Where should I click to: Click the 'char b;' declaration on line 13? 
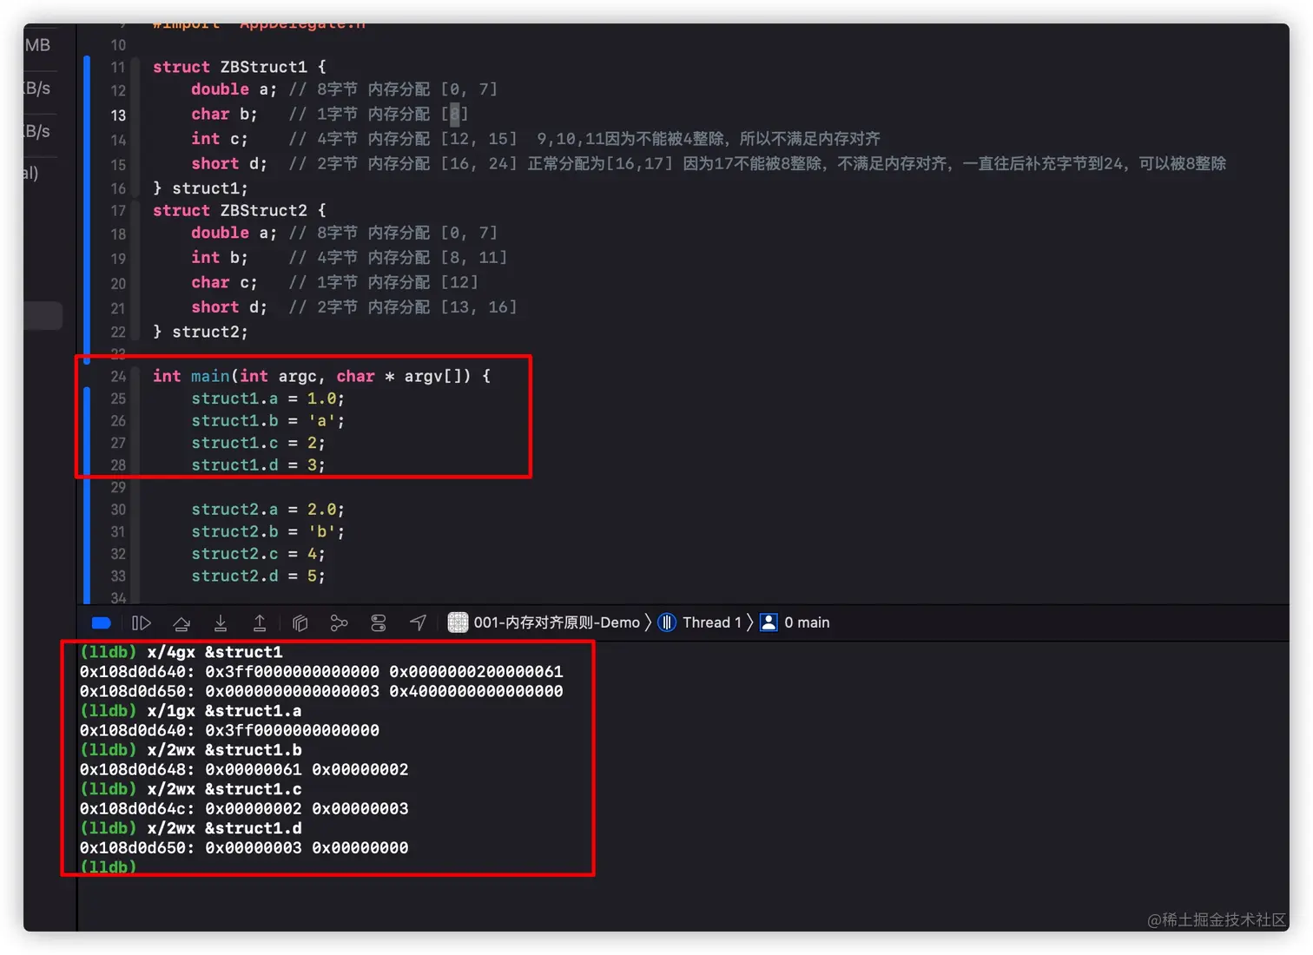pyautogui.click(x=224, y=114)
